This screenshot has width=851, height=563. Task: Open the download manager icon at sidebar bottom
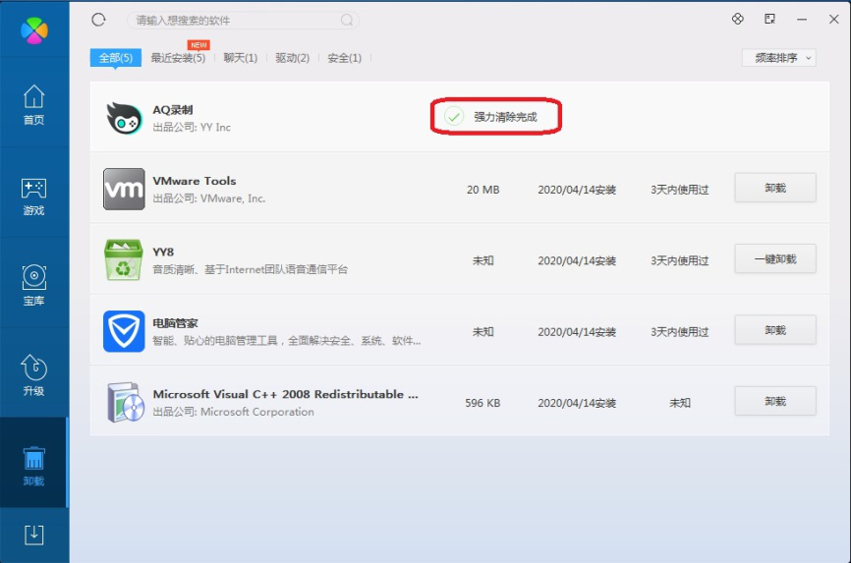(x=33, y=535)
